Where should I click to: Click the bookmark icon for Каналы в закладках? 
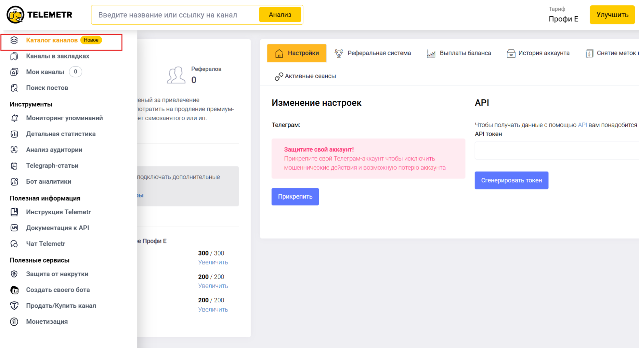pyautogui.click(x=14, y=56)
